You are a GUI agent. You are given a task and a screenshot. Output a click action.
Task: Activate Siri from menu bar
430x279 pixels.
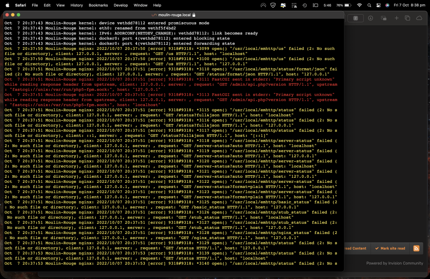click(387, 5)
